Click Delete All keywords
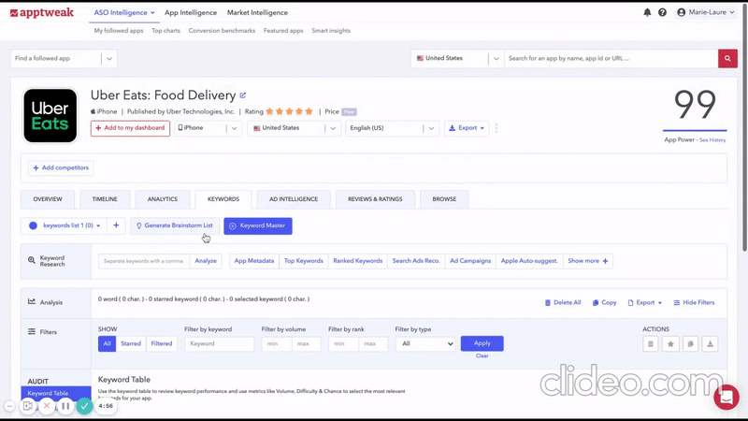 563,302
